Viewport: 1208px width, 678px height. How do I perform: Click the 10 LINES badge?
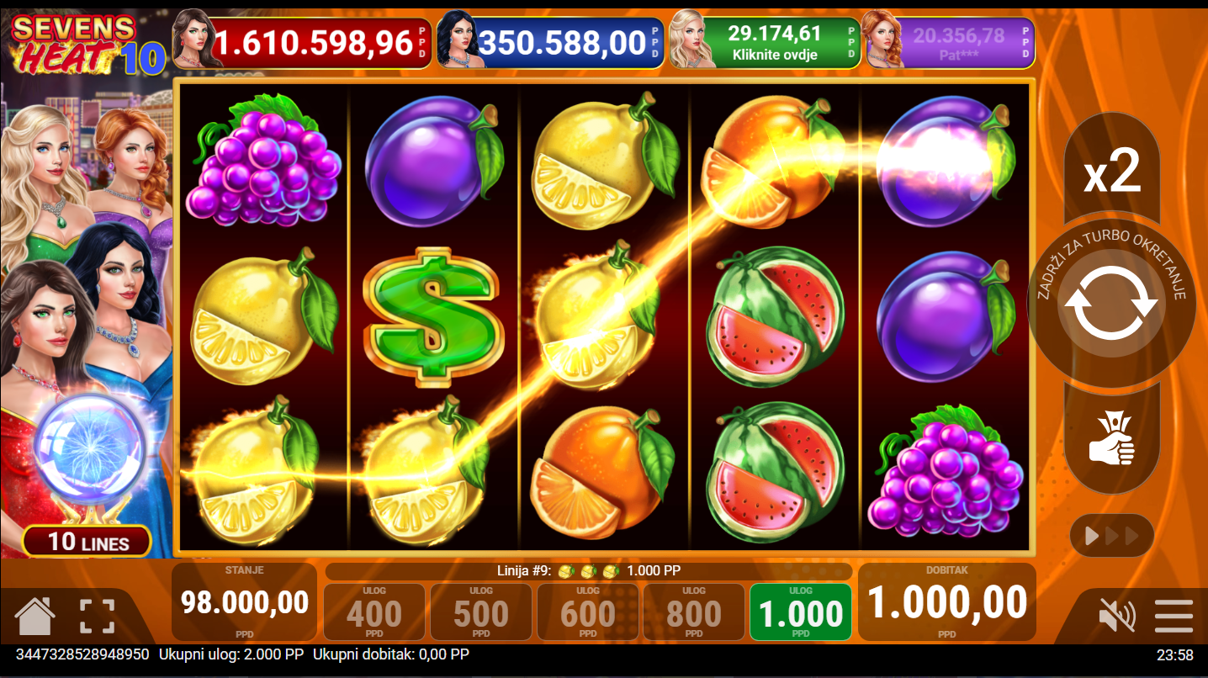[87, 541]
